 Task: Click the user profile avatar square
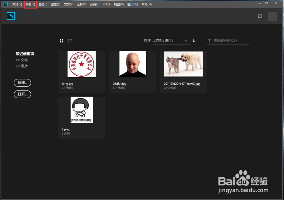[x=273, y=16]
